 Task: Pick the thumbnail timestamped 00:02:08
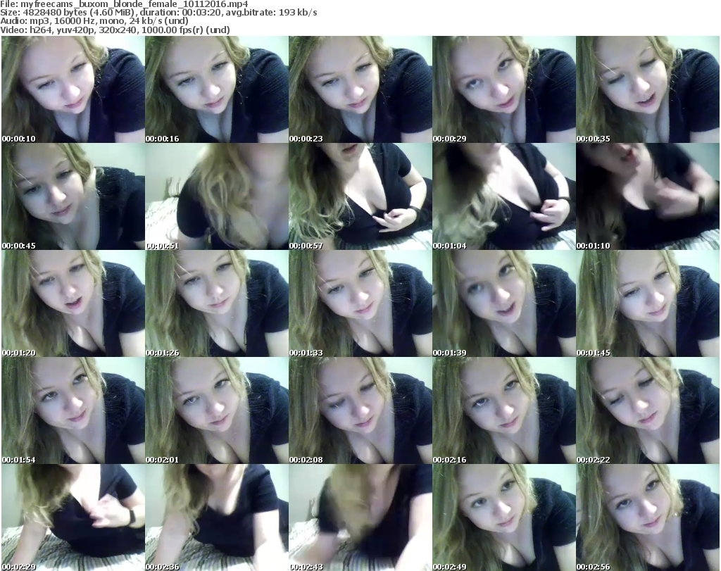(360, 410)
